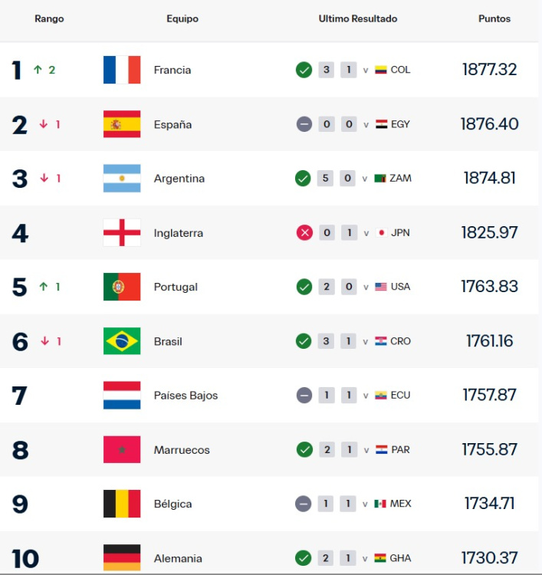The height and width of the screenshot is (575, 542).
Task: Click the Marruecos flag icon
Action: coord(122,450)
